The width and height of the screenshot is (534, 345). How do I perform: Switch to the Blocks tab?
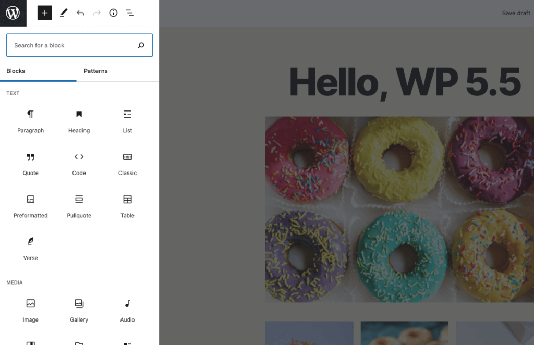click(16, 71)
